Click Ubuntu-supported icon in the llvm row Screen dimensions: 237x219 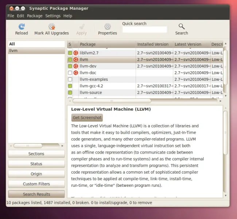point(76,60)
